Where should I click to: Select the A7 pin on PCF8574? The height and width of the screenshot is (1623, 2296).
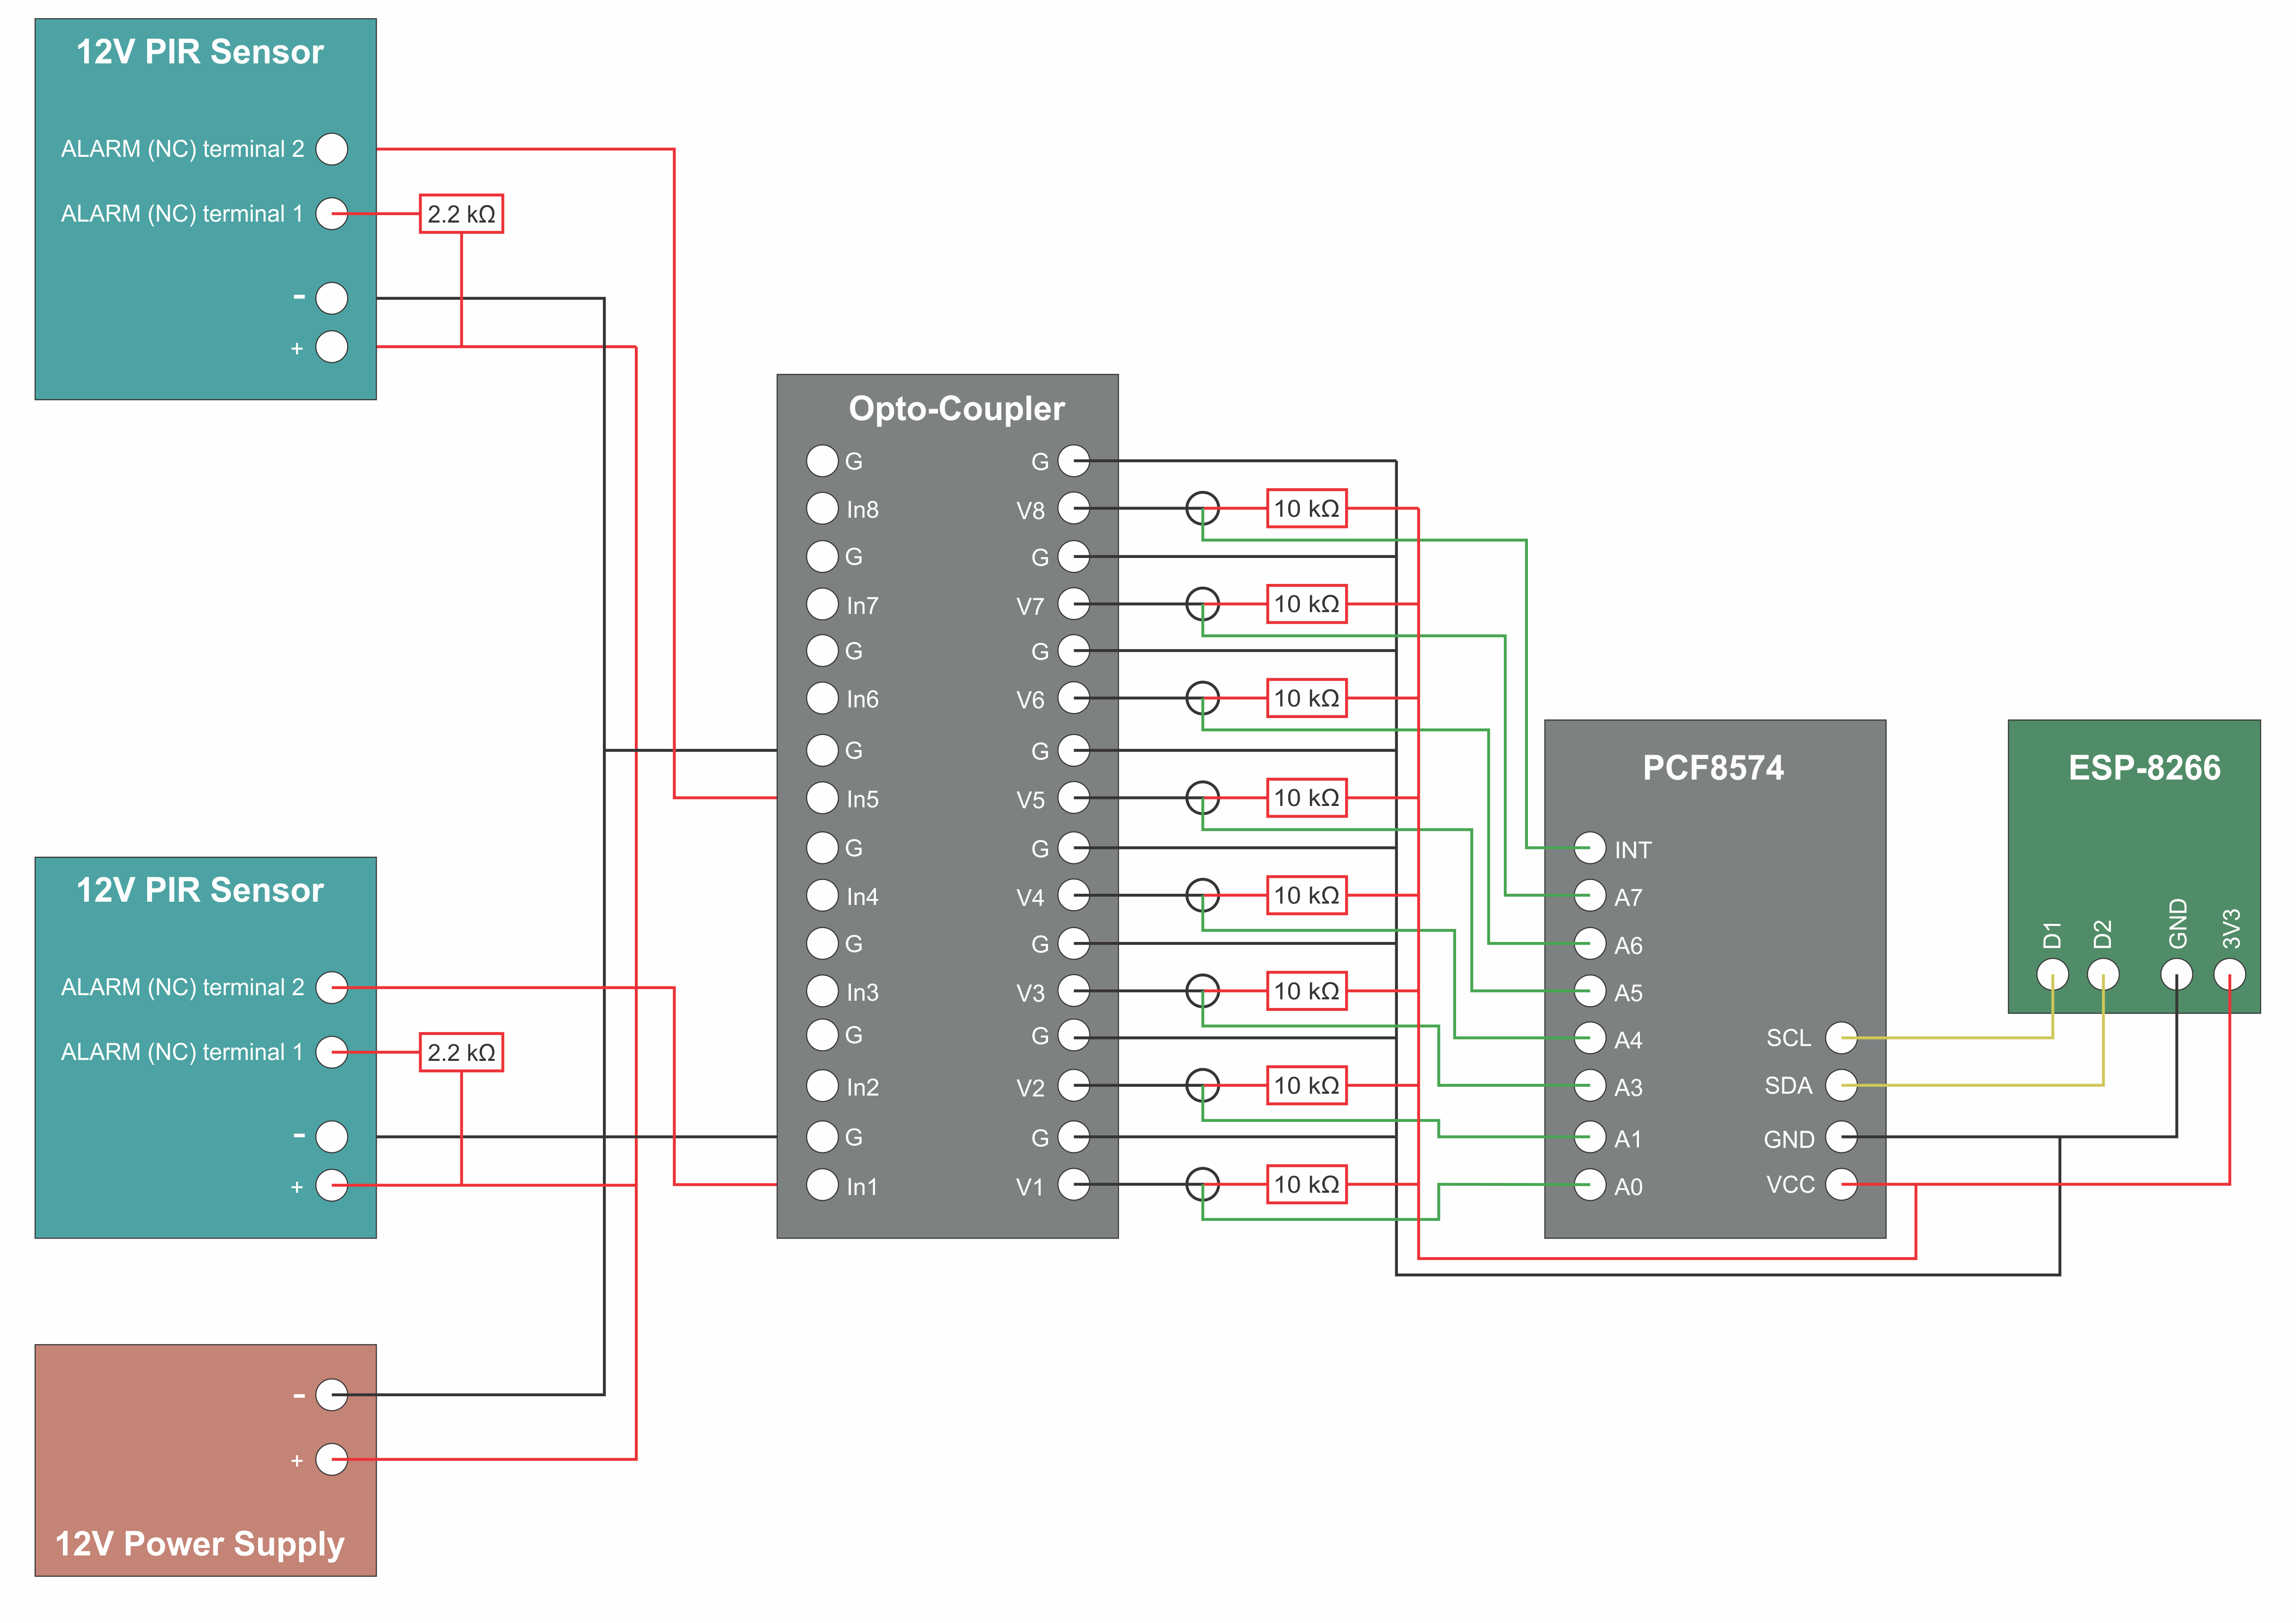click(1590, 895)
